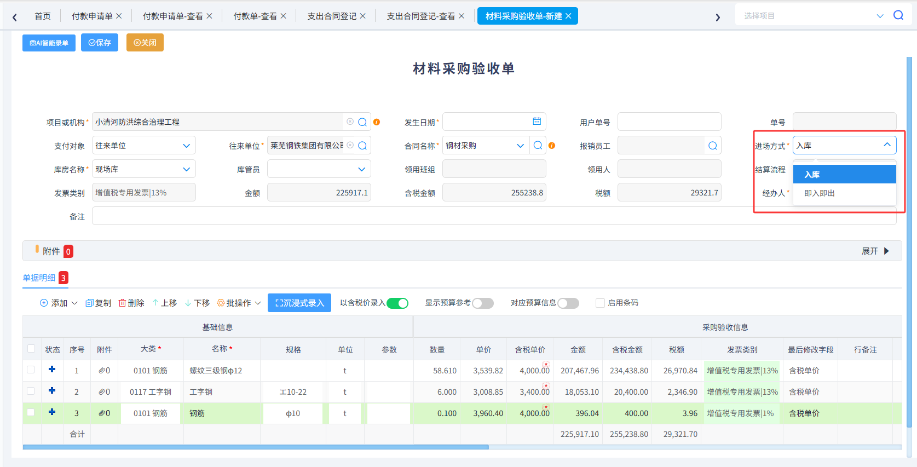Choose 即入即出 from the dropdown list
Screen dimensions: 917x467
coord(845,193)
